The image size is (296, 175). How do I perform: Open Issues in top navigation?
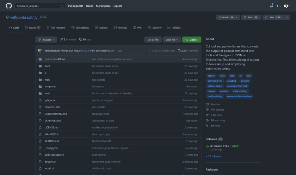(x=90, y=6)
